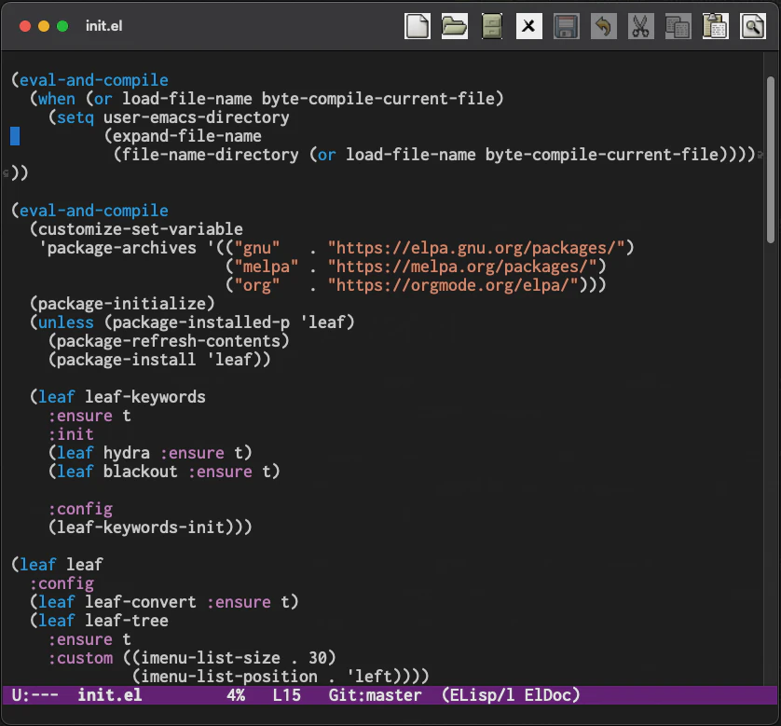This screenshot has width=781, height=726.
Task: Click the L15 line number indicator
Action: (286, 694)
